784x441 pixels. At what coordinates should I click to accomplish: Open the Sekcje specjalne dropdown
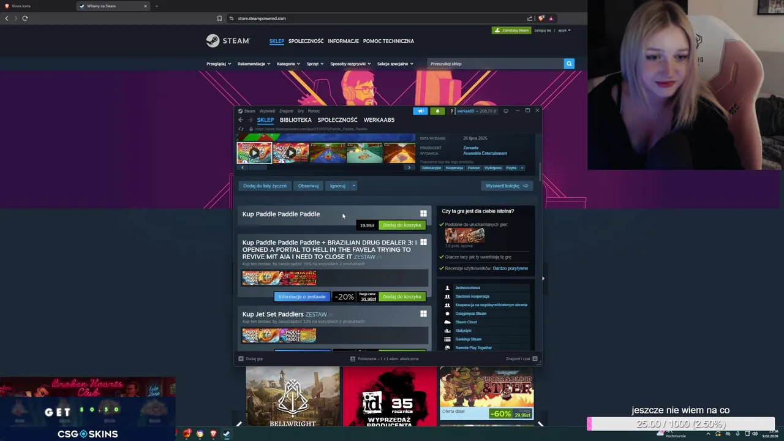coord(395,64)
